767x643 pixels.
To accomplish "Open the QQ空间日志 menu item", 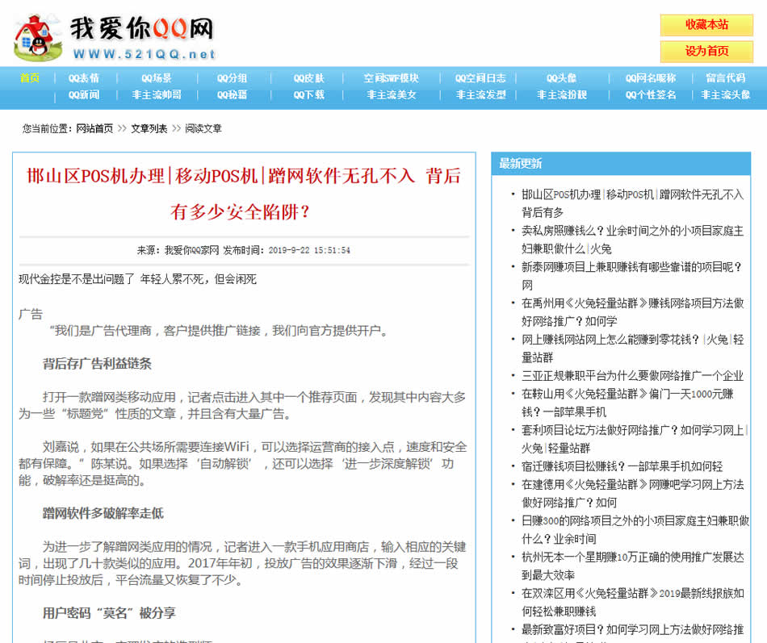I will pyautogui.click(x=480, y=79).
